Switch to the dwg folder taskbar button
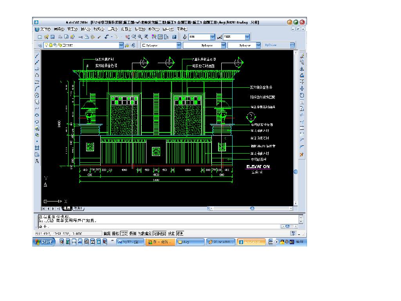This screenshot has height=301, width=401. pyautogui.click(x=190, y=242)
